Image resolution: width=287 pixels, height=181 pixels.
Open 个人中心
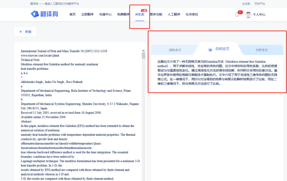point(259,14)
